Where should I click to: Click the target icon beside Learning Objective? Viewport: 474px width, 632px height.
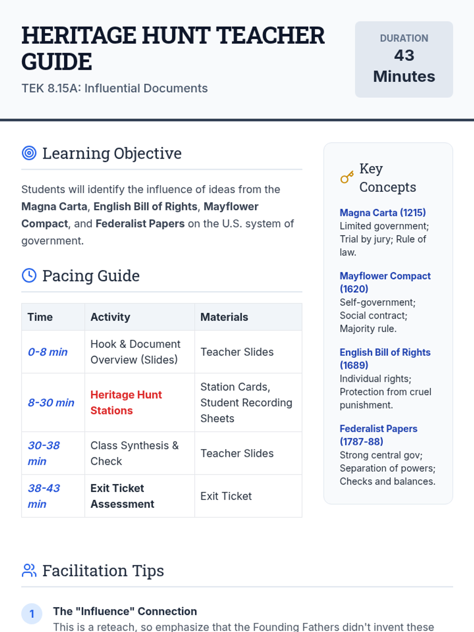point(29,153)
